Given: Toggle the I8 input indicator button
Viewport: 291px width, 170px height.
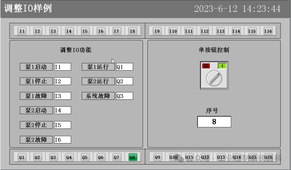Looking at the screenshot, I should pyautogui.click(x=132, y=31).
